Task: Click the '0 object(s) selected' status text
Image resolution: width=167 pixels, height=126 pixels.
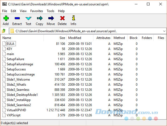Action: (x=14, y=123)
